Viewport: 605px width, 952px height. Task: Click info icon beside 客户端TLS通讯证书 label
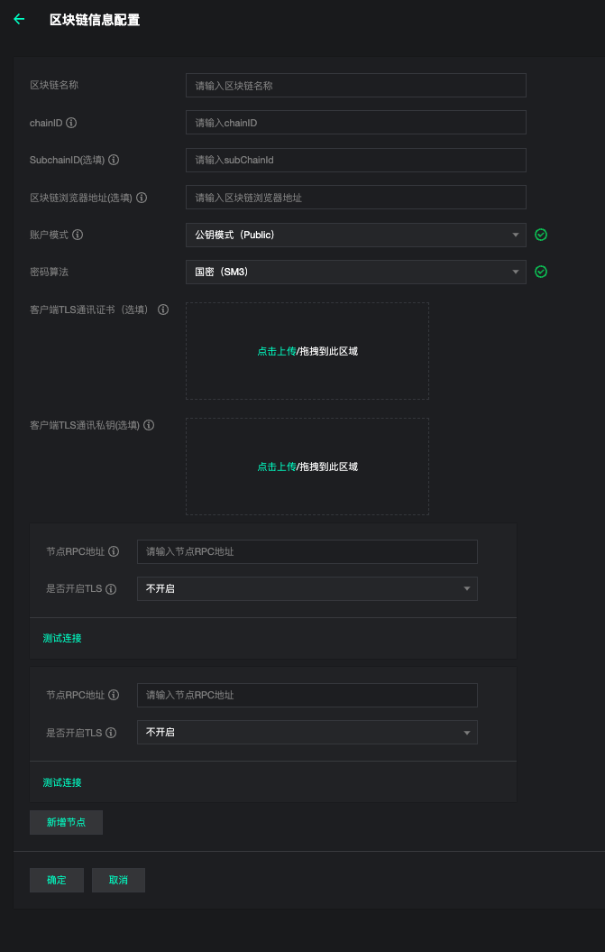point(163,310)
